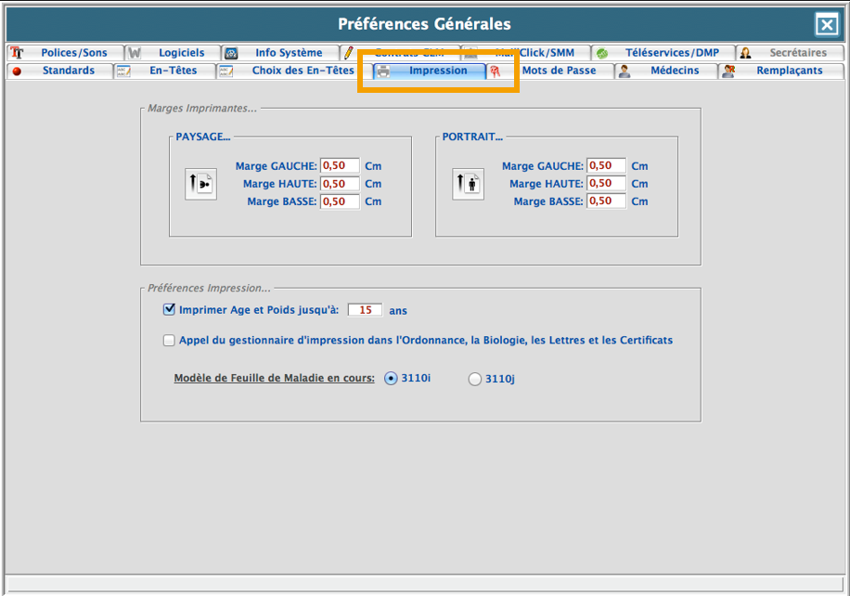Open the Logiciels tab
Viewport: 850px width, 596px height.
181,53
